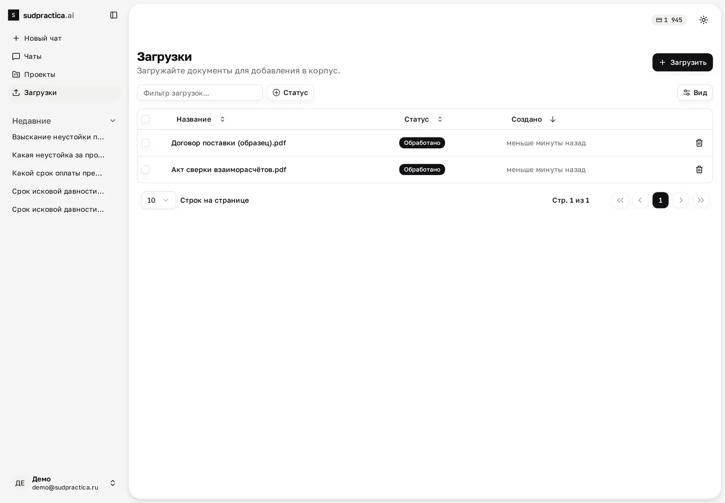Viewport: 725px width, 503px height.
Task: Delete Акт сверки взаиморасчётов.pdf with trash icon
Action: point(699,169)
